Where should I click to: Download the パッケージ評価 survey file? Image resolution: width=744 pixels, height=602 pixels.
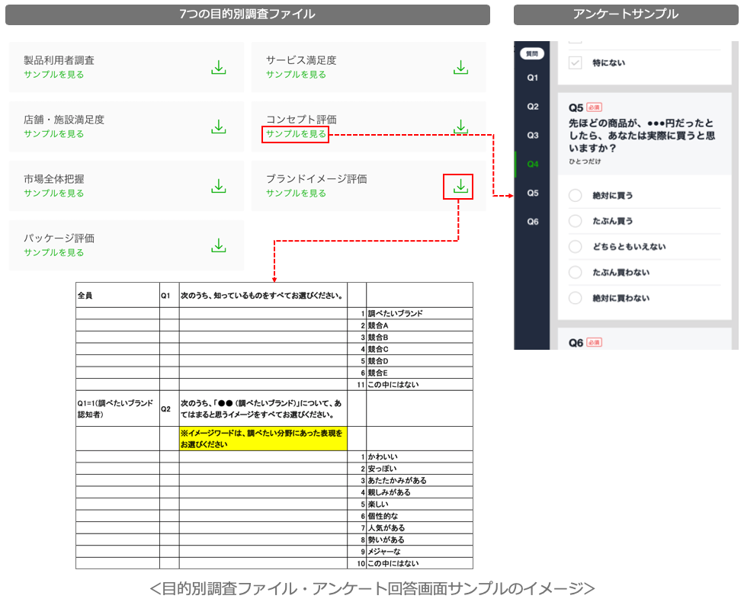(x=219, y=245)
